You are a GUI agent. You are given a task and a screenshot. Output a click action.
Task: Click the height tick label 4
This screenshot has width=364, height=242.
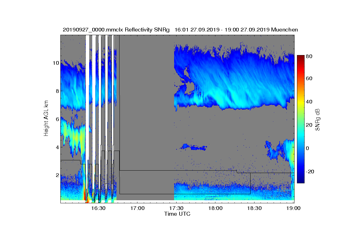[57, 147]
